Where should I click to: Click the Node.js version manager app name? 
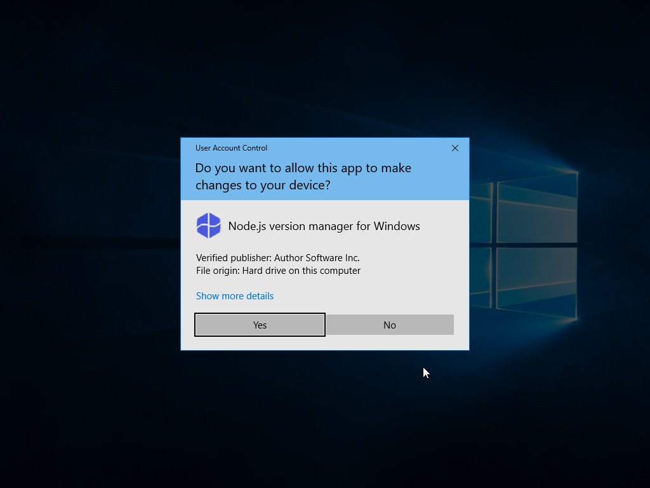click(324, 226)
